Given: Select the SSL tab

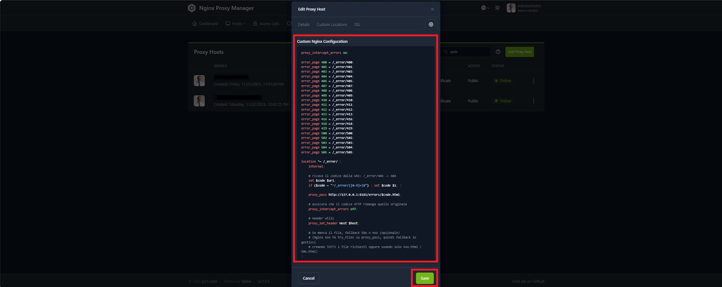Looking at the screenshot, I should pyautogui.click(x=357, y=24).
